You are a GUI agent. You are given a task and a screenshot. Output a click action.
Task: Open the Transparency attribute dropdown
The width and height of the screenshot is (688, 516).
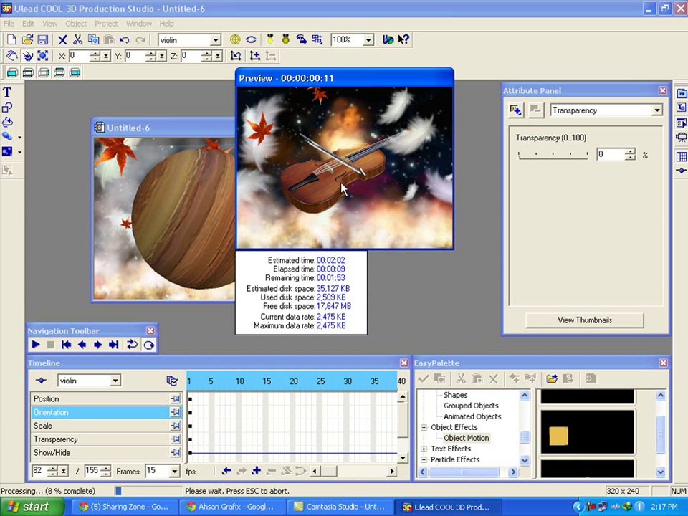(656, 110)
